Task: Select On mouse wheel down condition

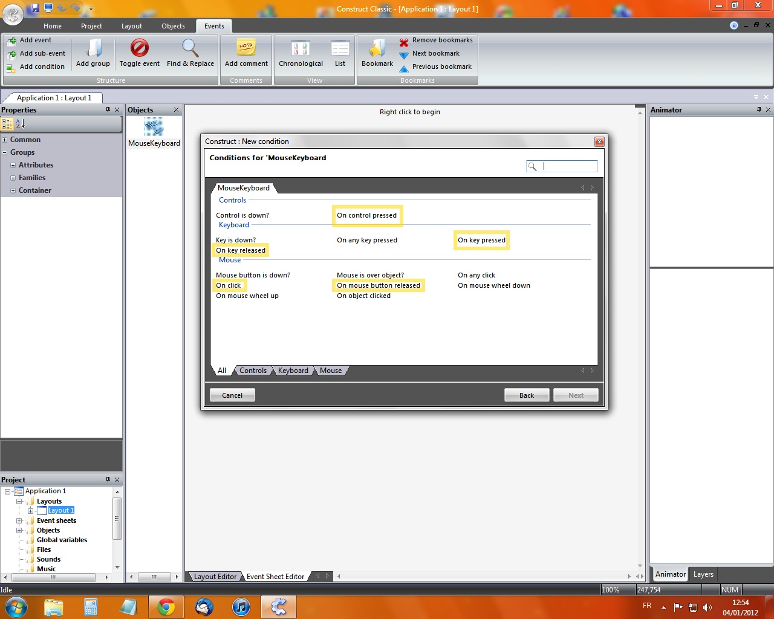Action: (x=494, y=285)
